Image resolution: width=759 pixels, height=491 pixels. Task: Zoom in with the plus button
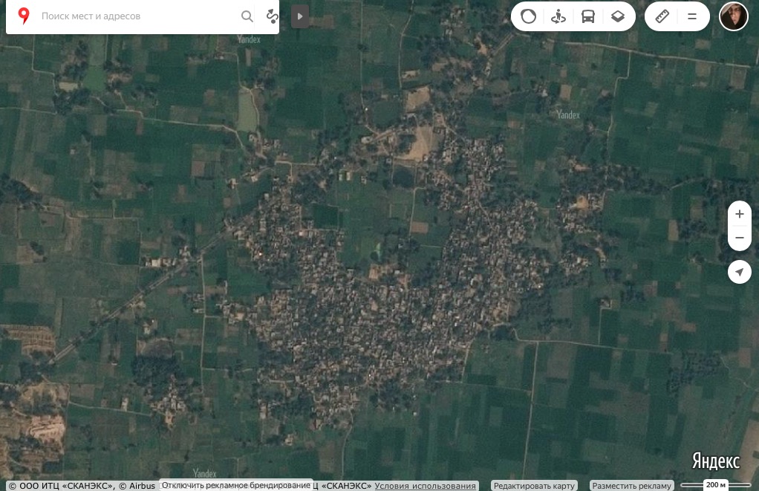tap(739, 214)
